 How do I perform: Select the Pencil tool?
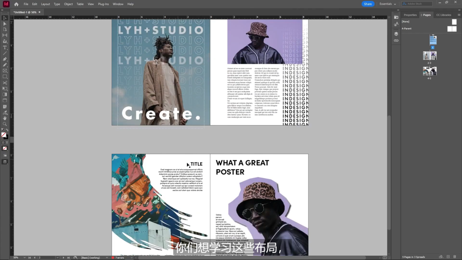pos(5,65)
